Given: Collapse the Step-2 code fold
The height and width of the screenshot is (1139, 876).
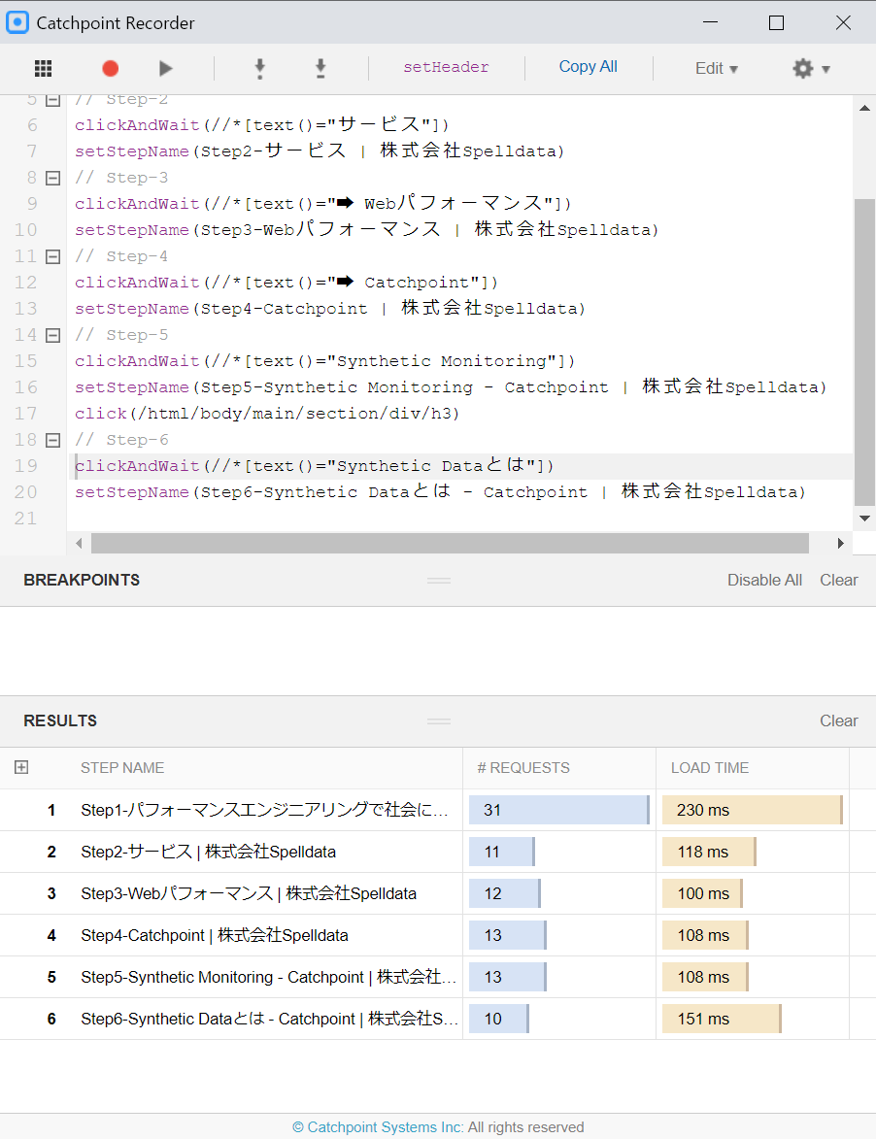Looking at the screenshot, I should point(53,100).
